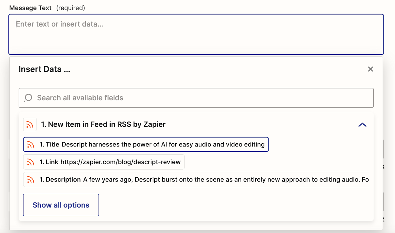The image size is (395, 233).
Task: Insert the 1. Link field
Action: 104,162
